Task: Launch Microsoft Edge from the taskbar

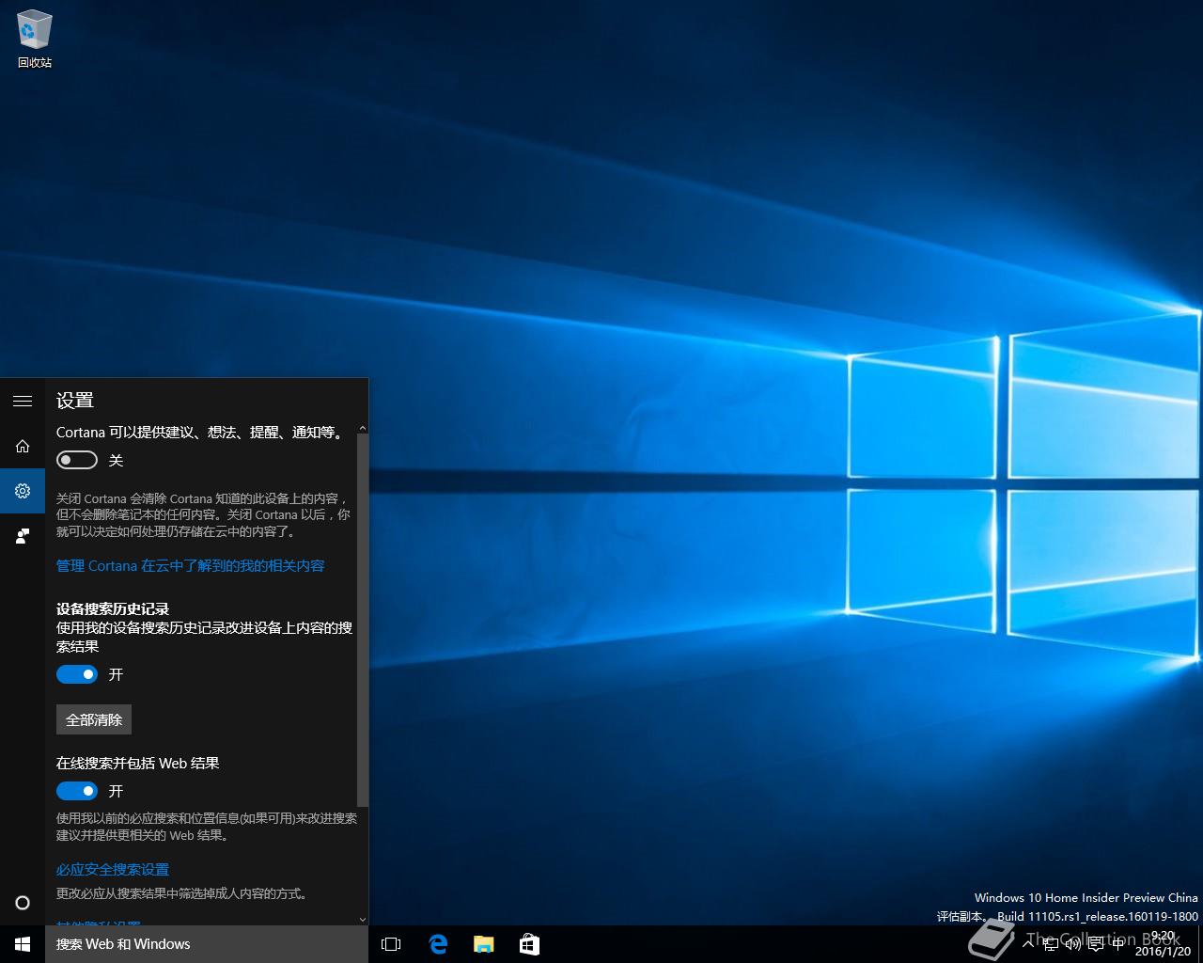Action: click(438, 944)
